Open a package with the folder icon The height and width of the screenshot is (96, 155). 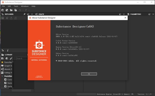[x=11, y=10]
